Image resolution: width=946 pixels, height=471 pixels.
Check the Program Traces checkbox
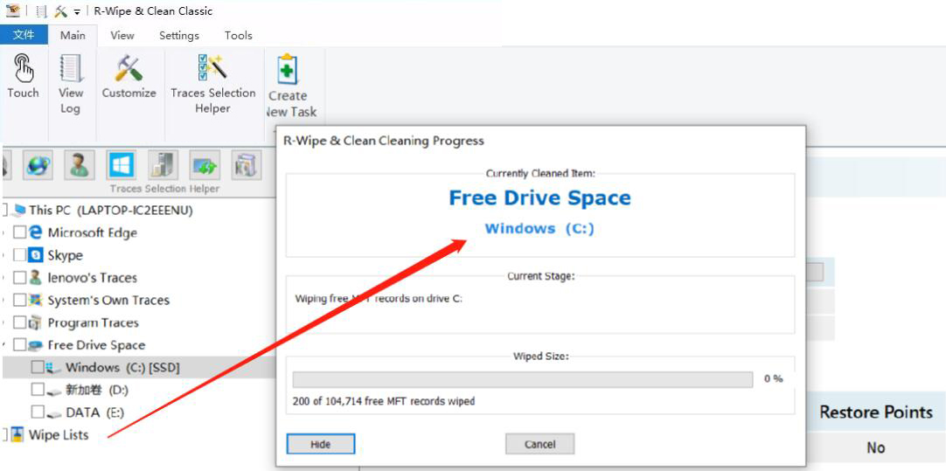20,322
